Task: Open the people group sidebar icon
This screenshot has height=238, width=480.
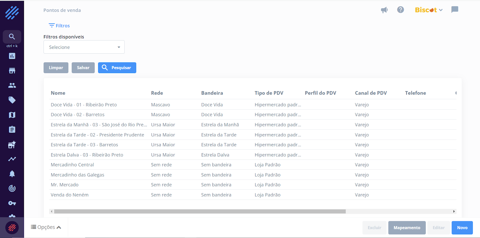Action: coord(12,85)
